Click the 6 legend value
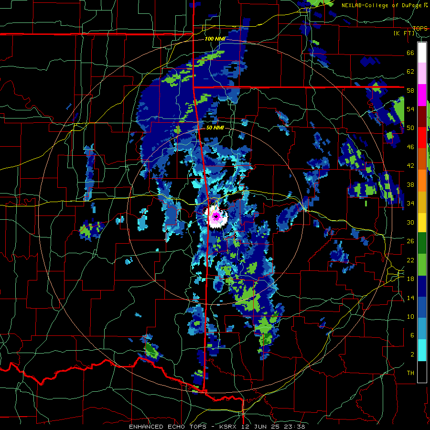430x430 pixels. point(412,335)
